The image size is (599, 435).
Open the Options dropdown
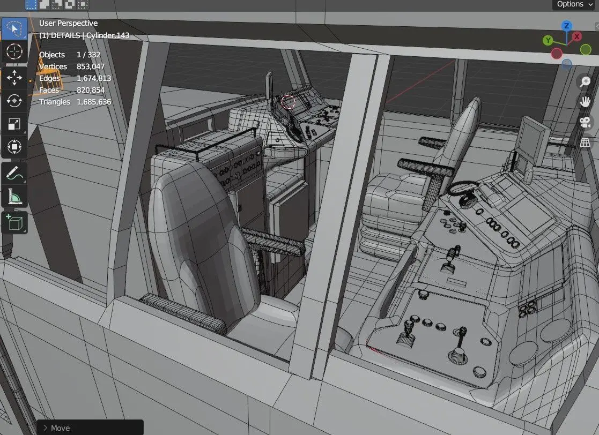coord(574,4)
